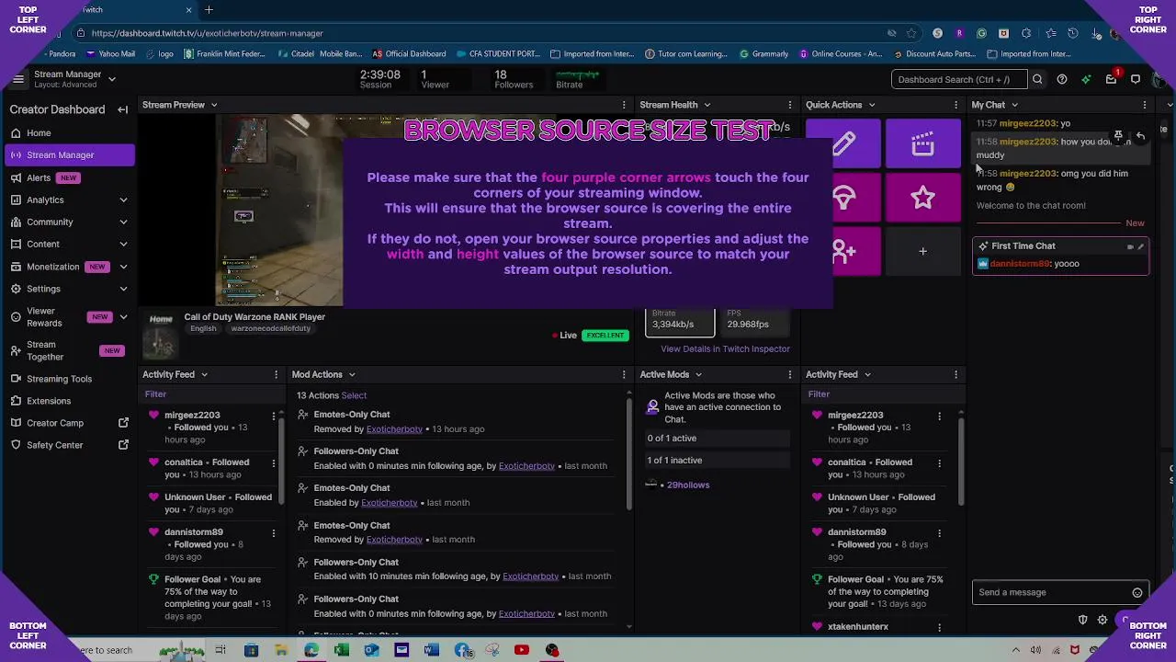Expand the Analytics sidebar section

123,200
